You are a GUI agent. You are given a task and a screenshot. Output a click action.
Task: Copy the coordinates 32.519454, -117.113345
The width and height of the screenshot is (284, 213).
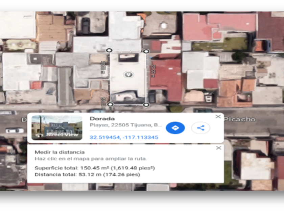124,137
